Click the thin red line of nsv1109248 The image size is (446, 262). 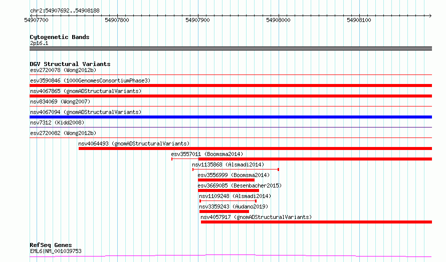(228, 201)
